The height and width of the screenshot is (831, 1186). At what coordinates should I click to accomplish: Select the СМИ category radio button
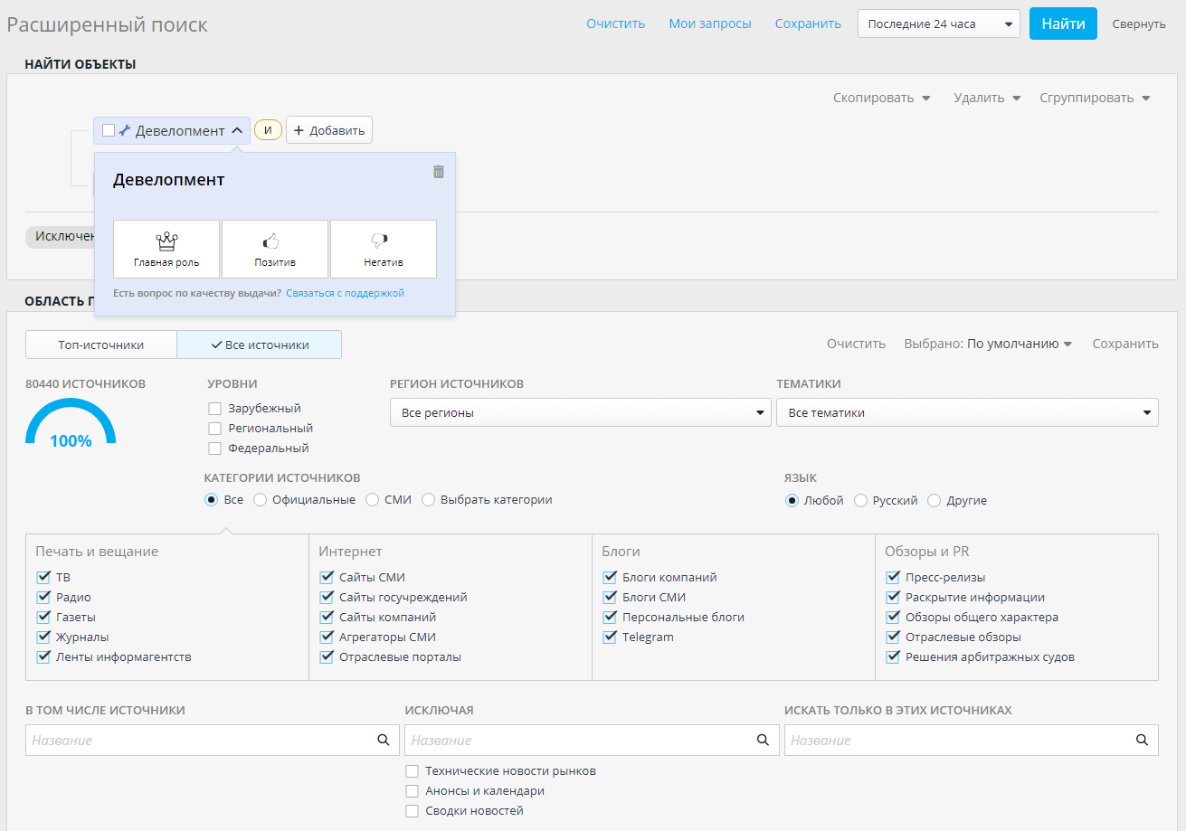374,500
